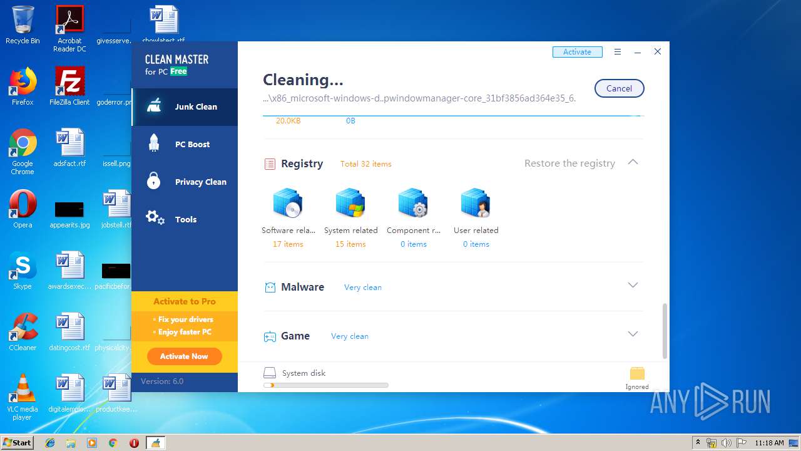Collapse the Registry section
The width and height of the screenshot is (801, 451).
click(633, 162)
